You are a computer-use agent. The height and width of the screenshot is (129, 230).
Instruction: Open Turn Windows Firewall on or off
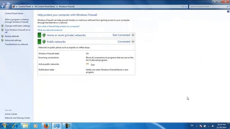[18, 31]
